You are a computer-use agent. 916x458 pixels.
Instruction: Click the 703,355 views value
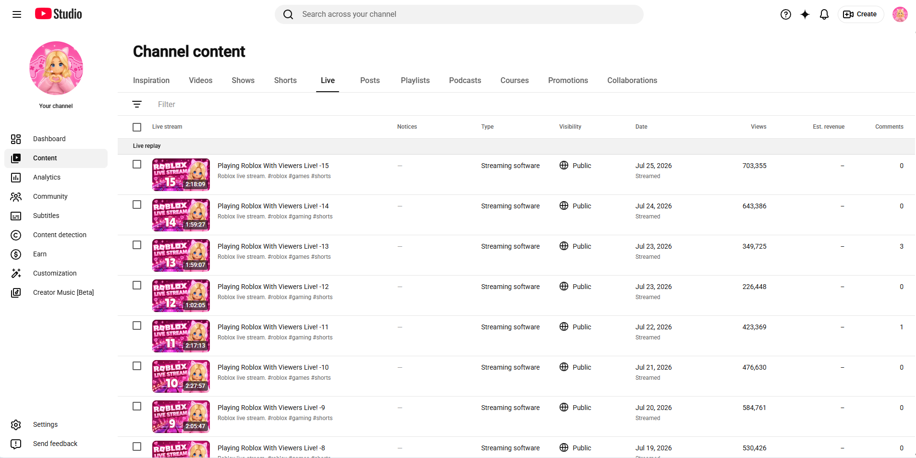pyautogui.click(x=754, y=166)
